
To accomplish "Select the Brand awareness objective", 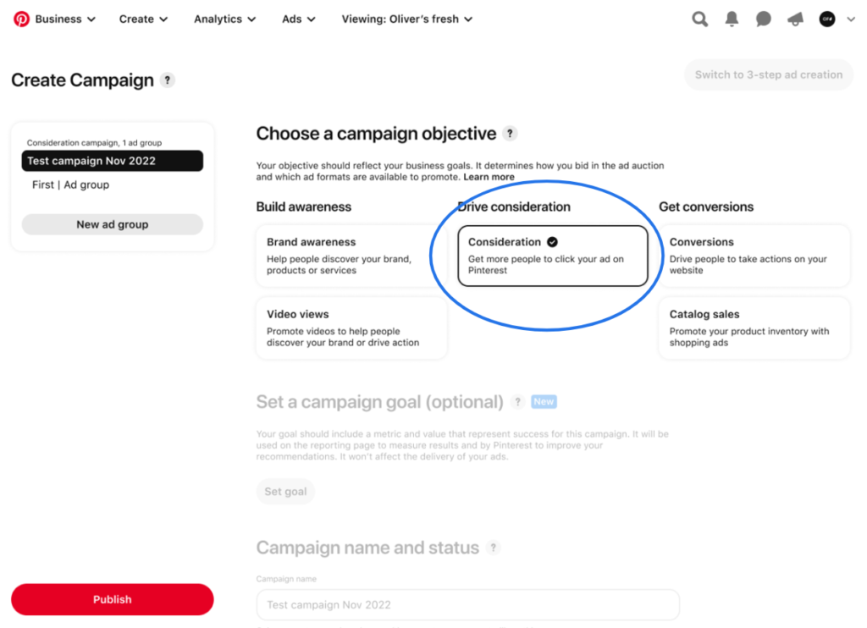I will 351,256.
